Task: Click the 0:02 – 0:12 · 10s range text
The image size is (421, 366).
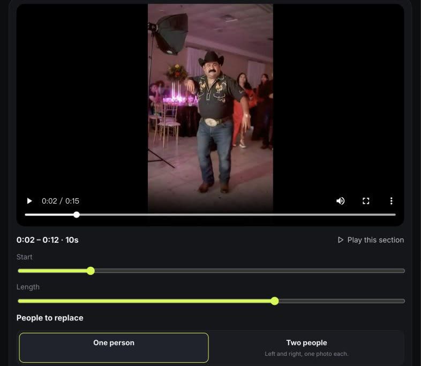Action: [48, 240]
